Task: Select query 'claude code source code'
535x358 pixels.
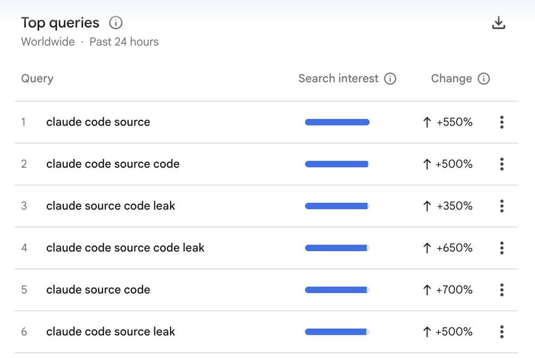Action: 113,164
